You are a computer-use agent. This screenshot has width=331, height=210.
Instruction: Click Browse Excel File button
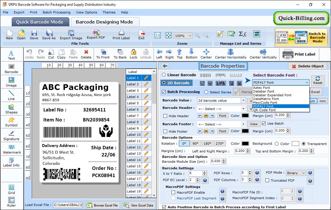point(103,205)
